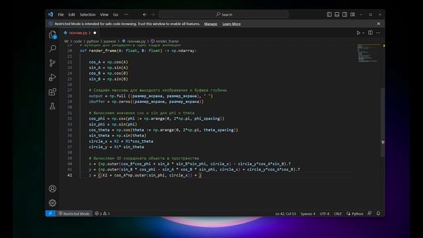Image resolution: width=423 pixels, height=238 pixels.
Task: Click the unsaved dot on пончик.py tab
Action: point(95,33)
